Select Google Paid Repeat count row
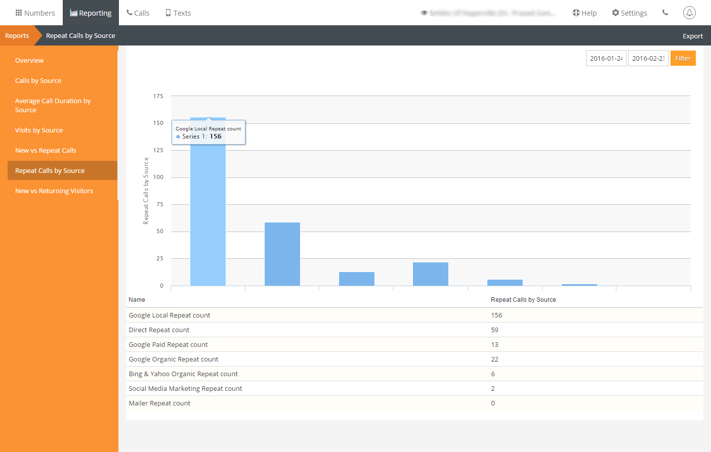This screenshot has height=452, width=711. tap(414, 344)
